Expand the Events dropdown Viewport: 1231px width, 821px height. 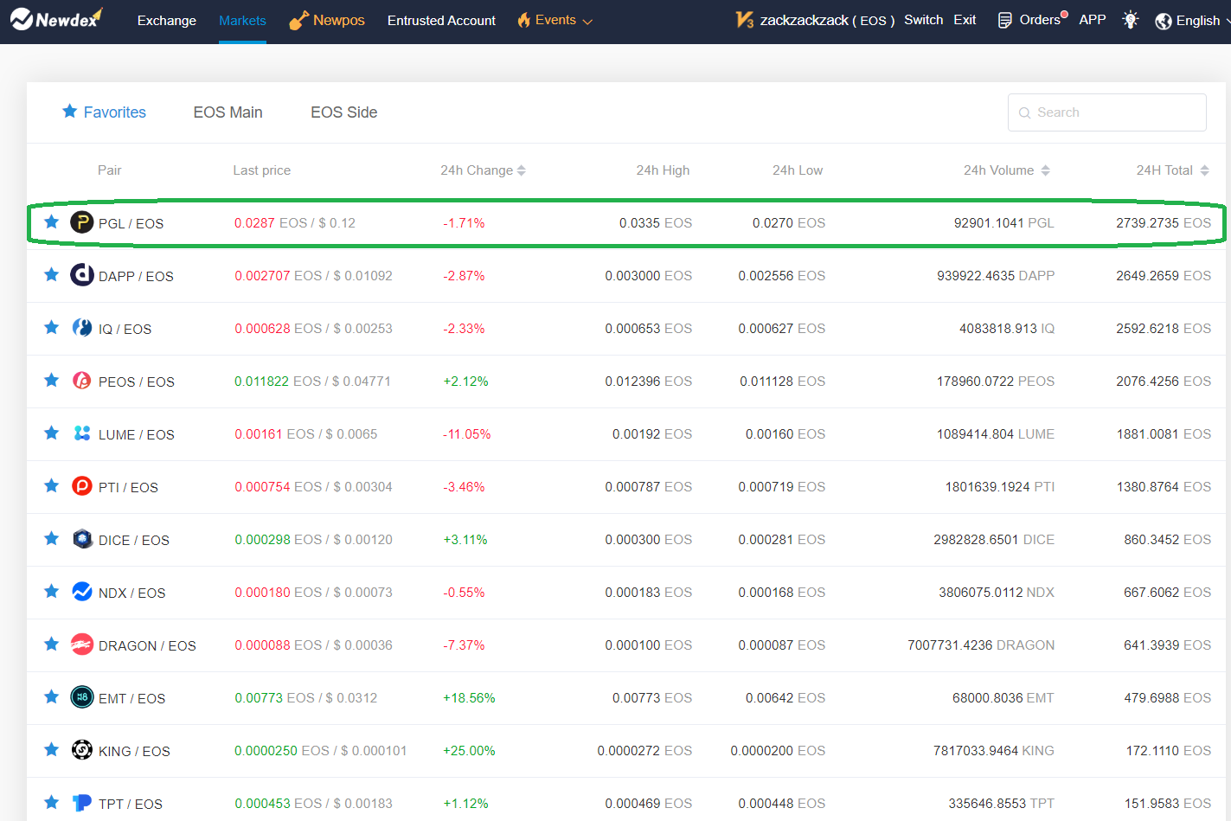(x=587, y=22)
